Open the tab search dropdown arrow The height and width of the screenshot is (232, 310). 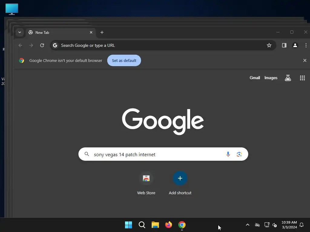[20, 32]
